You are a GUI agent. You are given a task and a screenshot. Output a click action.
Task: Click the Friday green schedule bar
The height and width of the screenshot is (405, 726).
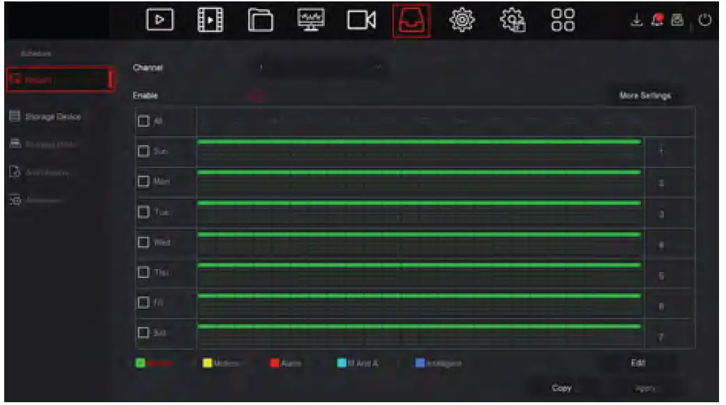(419, 296)
